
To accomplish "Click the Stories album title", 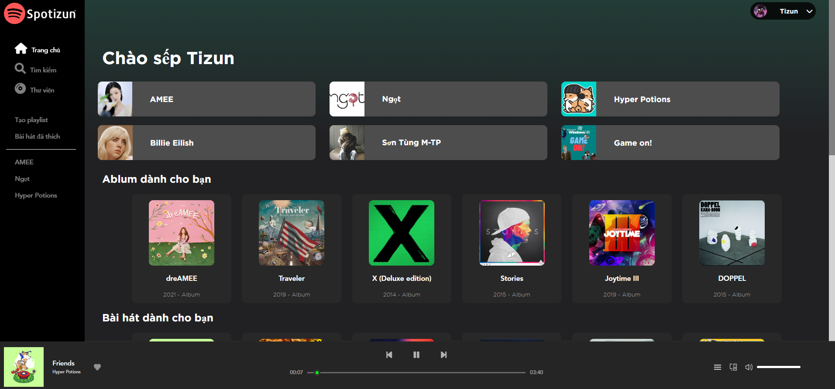I will [x=512, y=278].
